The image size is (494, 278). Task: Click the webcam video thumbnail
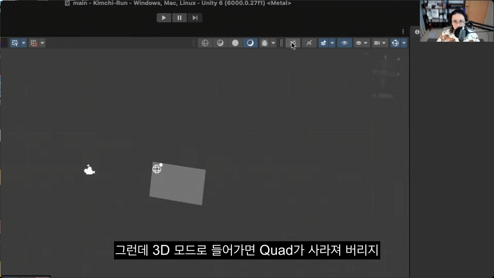click(x=457, y=21)
